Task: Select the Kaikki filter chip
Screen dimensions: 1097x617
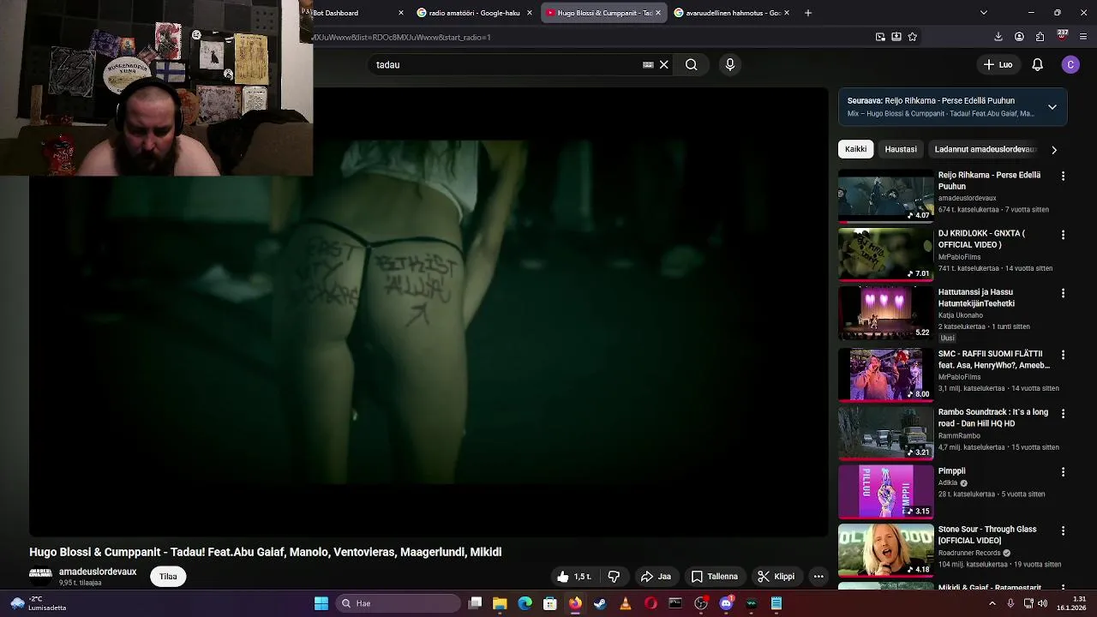Action: (x=855, y=149)
